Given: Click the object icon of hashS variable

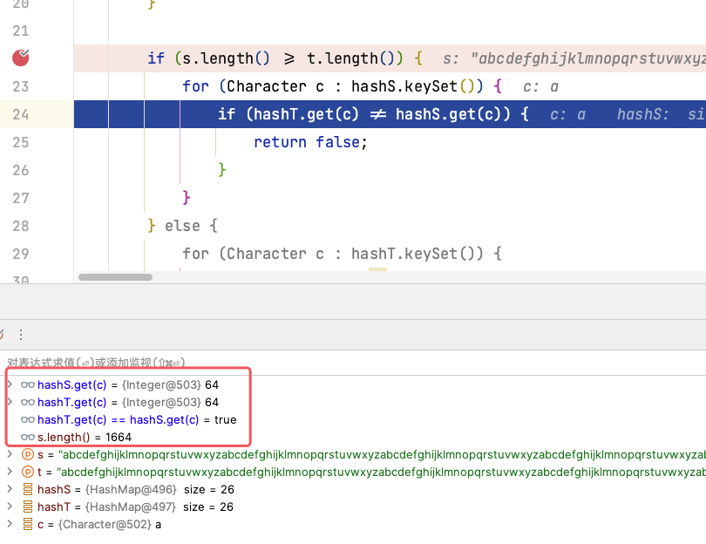Looking at the screenshot, I should 28,489.
